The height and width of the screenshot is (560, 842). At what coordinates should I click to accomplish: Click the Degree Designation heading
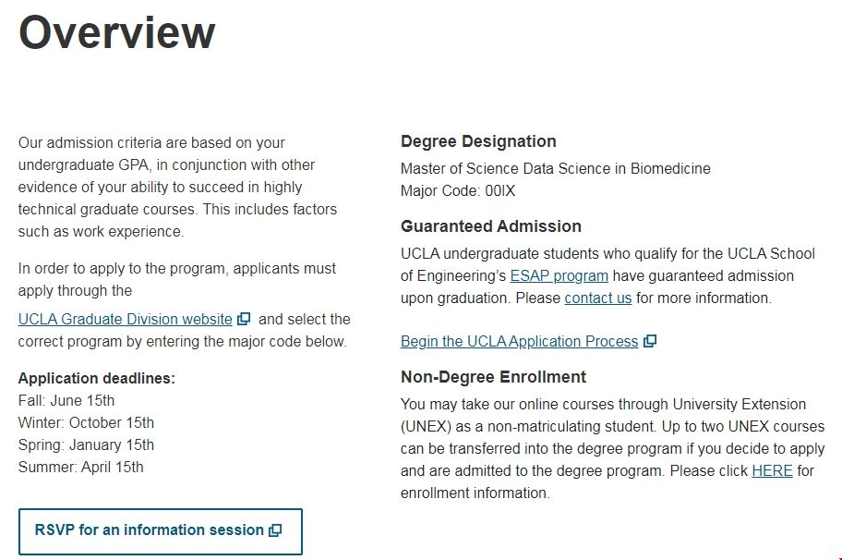478,141
